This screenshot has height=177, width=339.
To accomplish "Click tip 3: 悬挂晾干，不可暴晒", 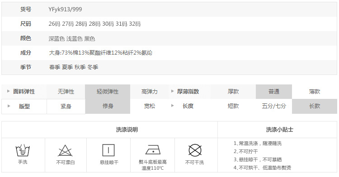I will click(x=258, y=159).
